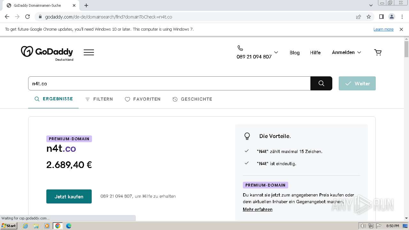Viewport: 409px width, 230px height.
Task: Click the phone icon above the number
Action: [x=240, y=48]
